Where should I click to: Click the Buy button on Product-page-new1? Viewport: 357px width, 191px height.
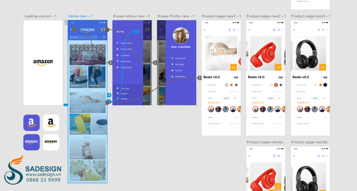click(233, 67)
